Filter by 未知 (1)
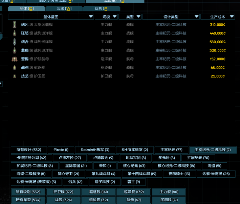 [105, 166]
